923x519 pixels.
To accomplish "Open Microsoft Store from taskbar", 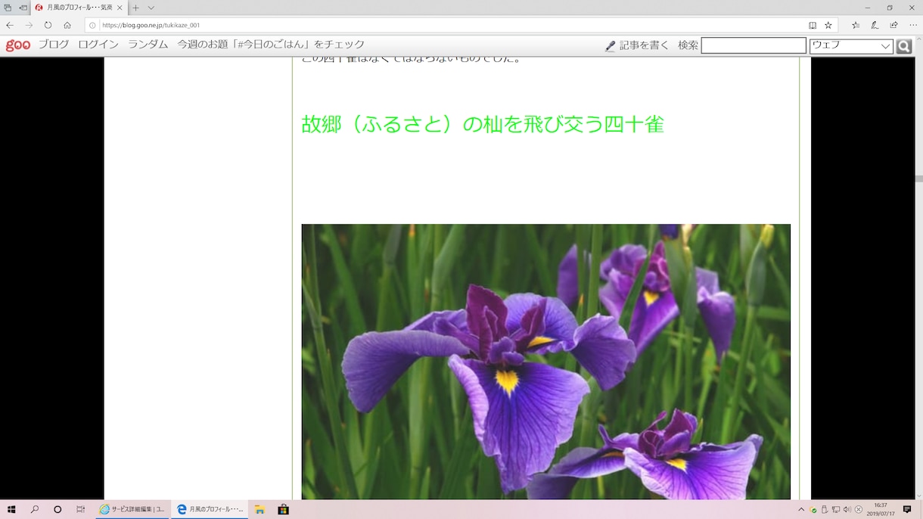I will coord(284,509).
